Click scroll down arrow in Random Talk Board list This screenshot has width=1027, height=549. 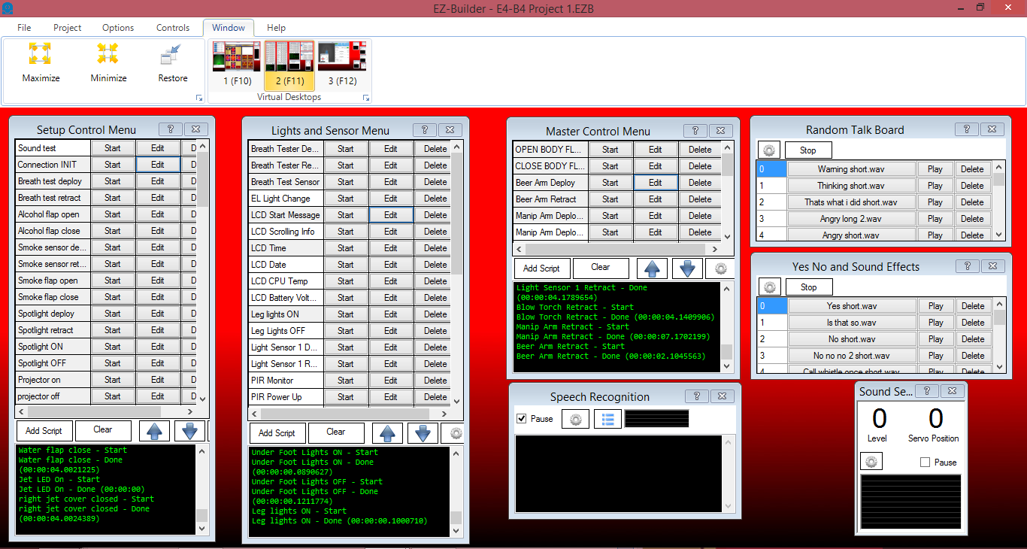click(998, 235)
